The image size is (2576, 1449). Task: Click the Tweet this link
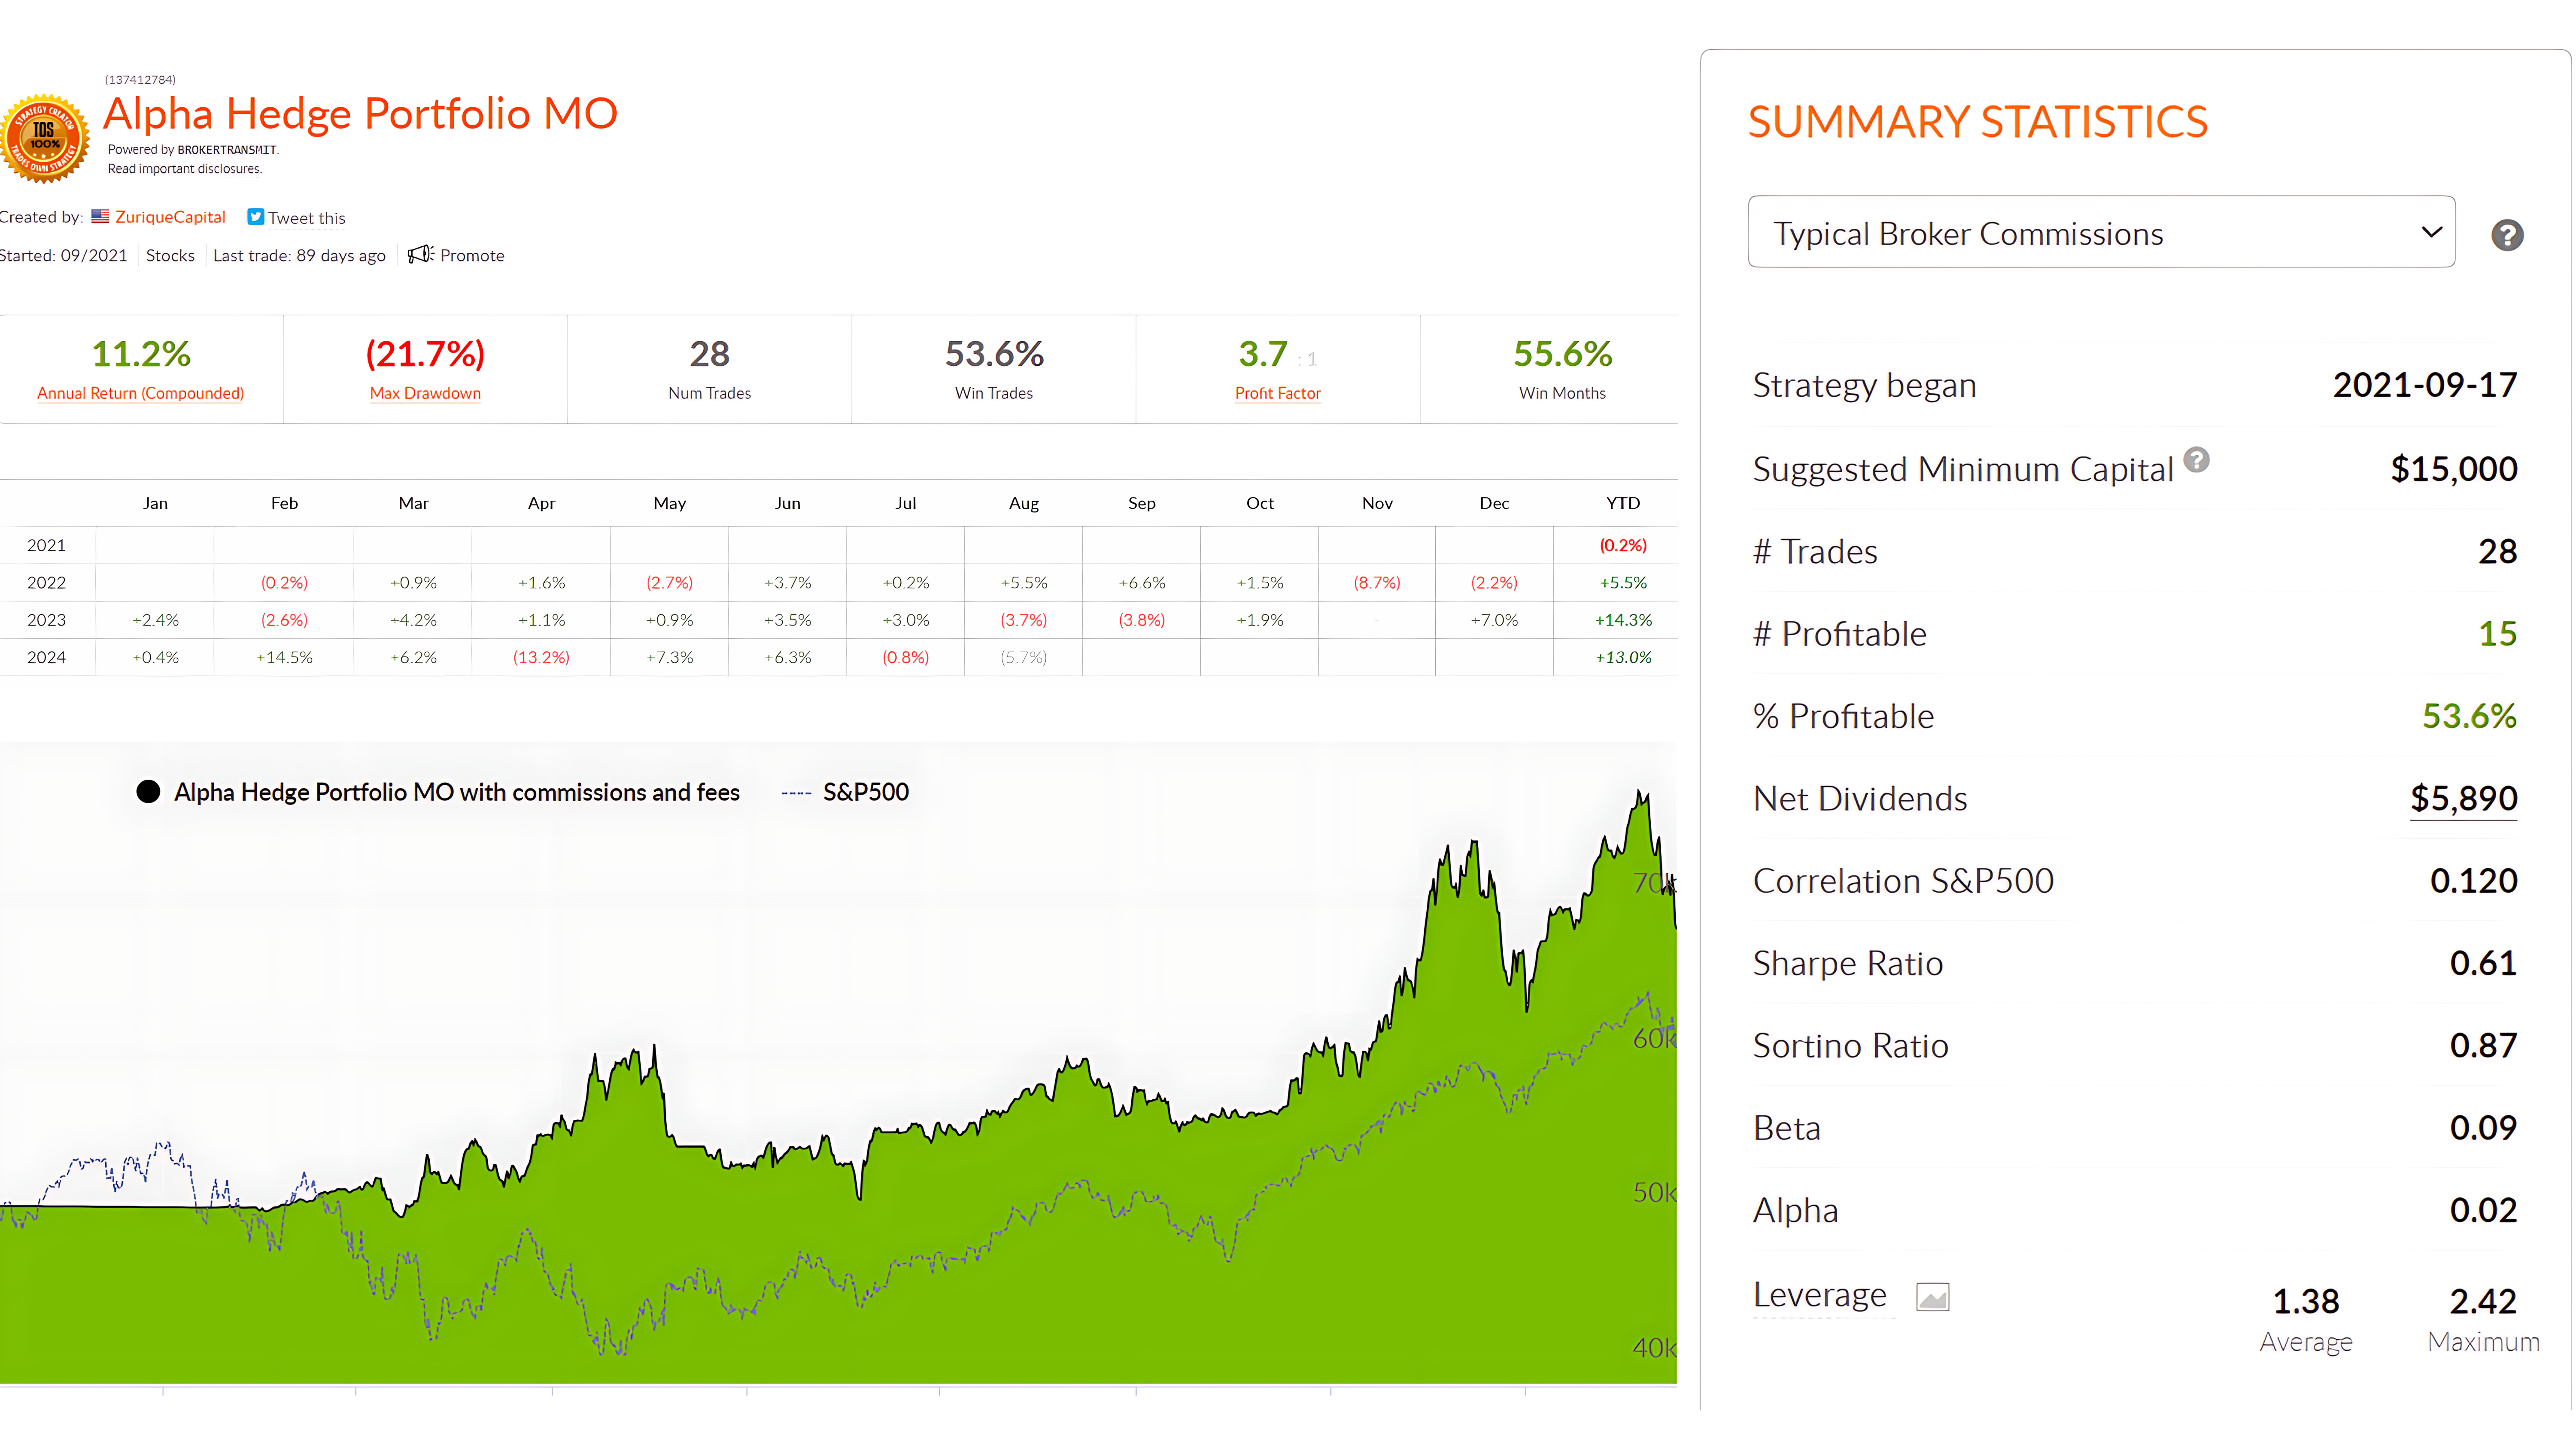click(x=306, y=218)
